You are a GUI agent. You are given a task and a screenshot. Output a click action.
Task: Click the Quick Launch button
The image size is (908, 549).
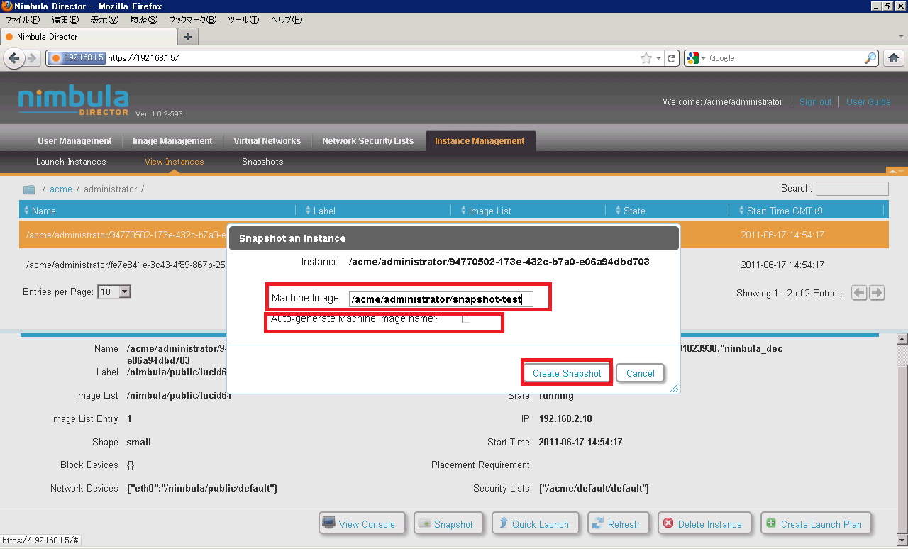pyautogui.click(x=536, y=524)
